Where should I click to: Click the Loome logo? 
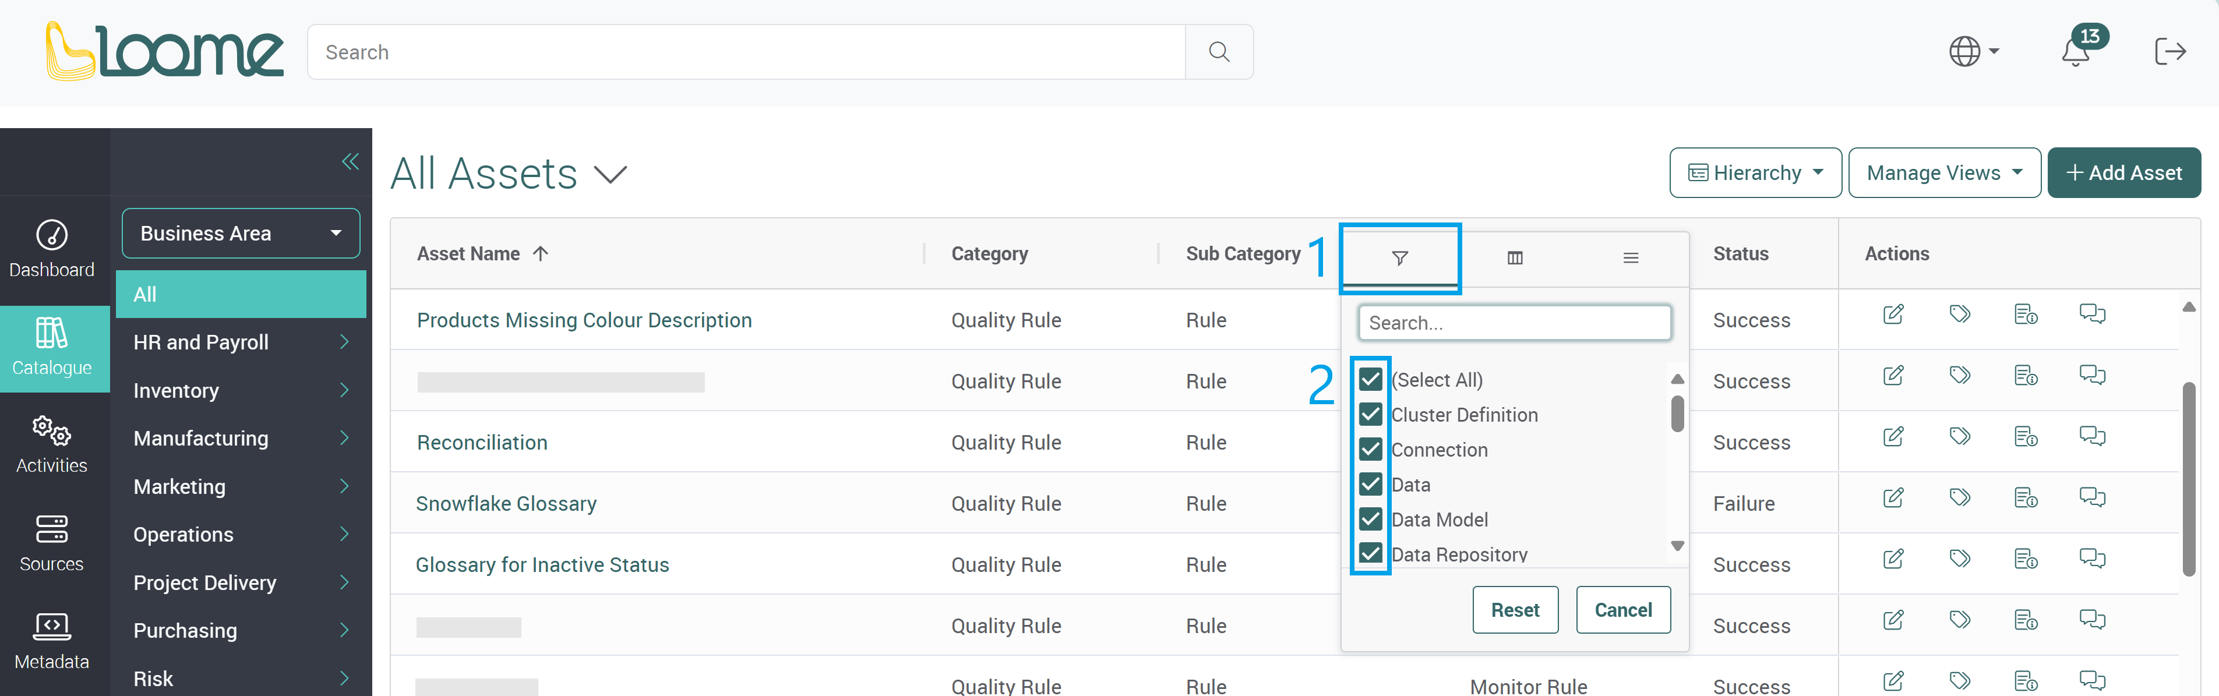pos(164,52)
